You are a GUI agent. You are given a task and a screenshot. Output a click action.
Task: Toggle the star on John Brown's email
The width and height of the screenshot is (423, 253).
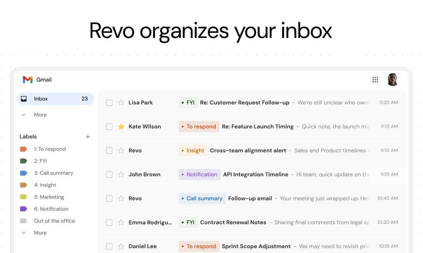pos(121,174)
